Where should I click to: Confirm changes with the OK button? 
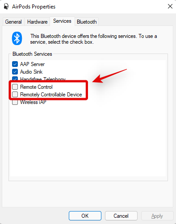click(x=85, y=216)
